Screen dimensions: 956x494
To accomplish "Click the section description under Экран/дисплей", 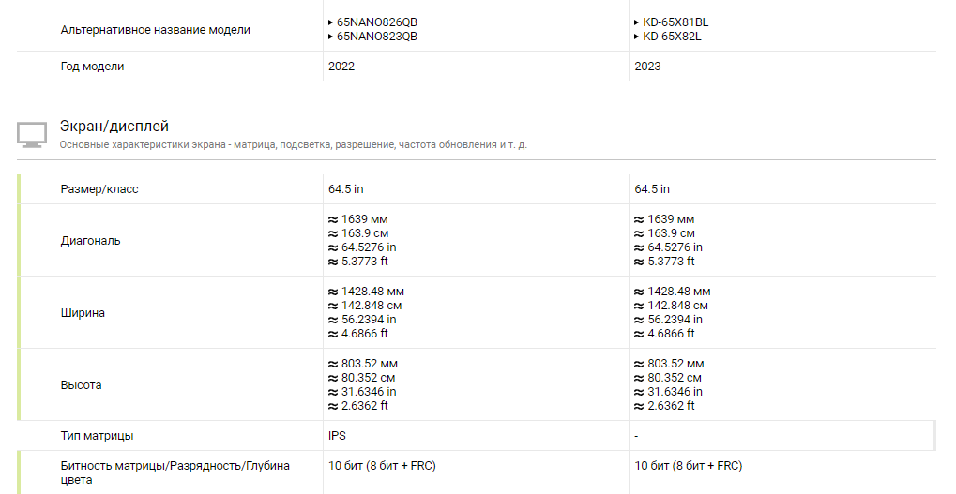I will click(293, 145).
